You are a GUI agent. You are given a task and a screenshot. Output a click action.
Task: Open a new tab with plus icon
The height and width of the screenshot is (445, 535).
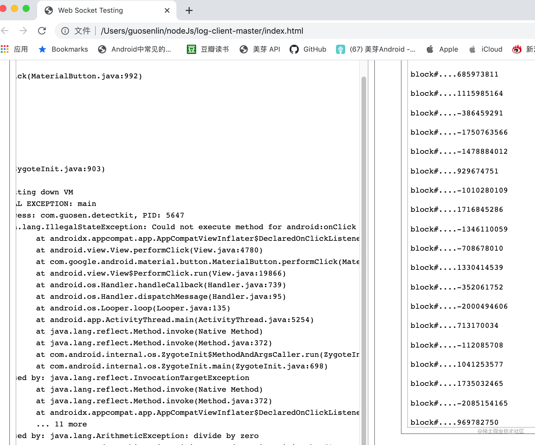(x=189, y=11)
